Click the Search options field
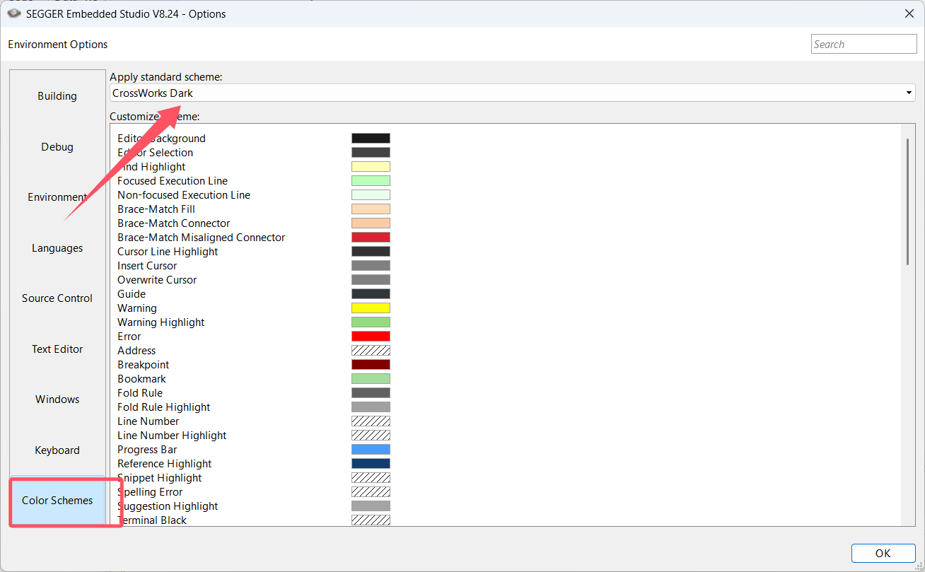This screenshot has width=925, height=572. tap(864, 44)
